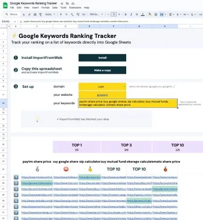Click the Make a copy button

[x=102, y=70]
